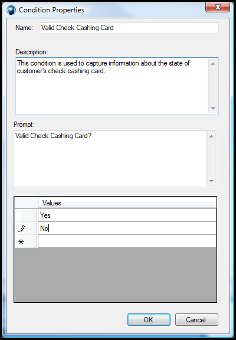Click the Values column header
Viewport: 236px width, 340px height.
(x=127, y=203)
